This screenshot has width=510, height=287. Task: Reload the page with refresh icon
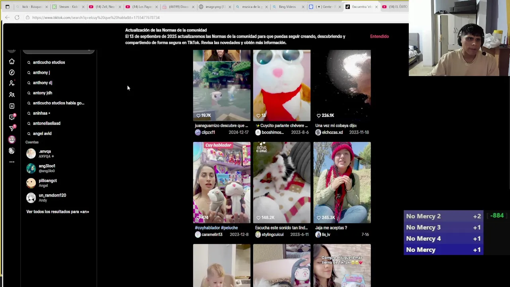coord(17,18)
